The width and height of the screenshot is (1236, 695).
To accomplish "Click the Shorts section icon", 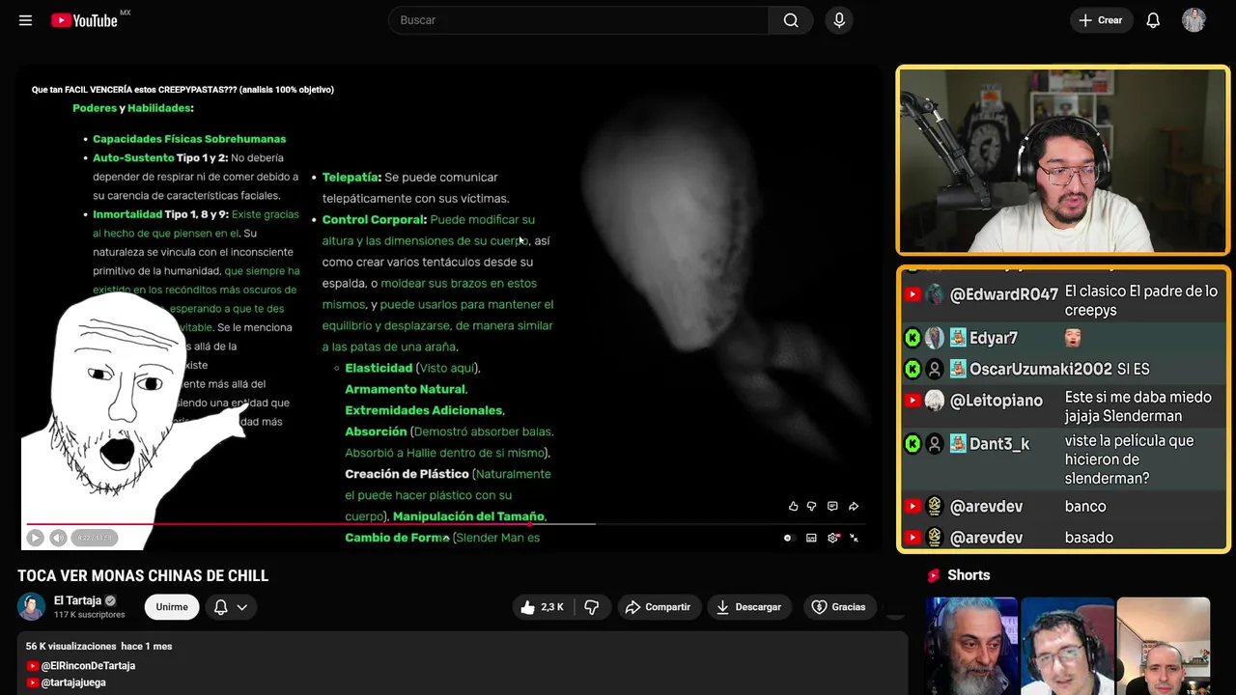I will click(x=934, y=575).
